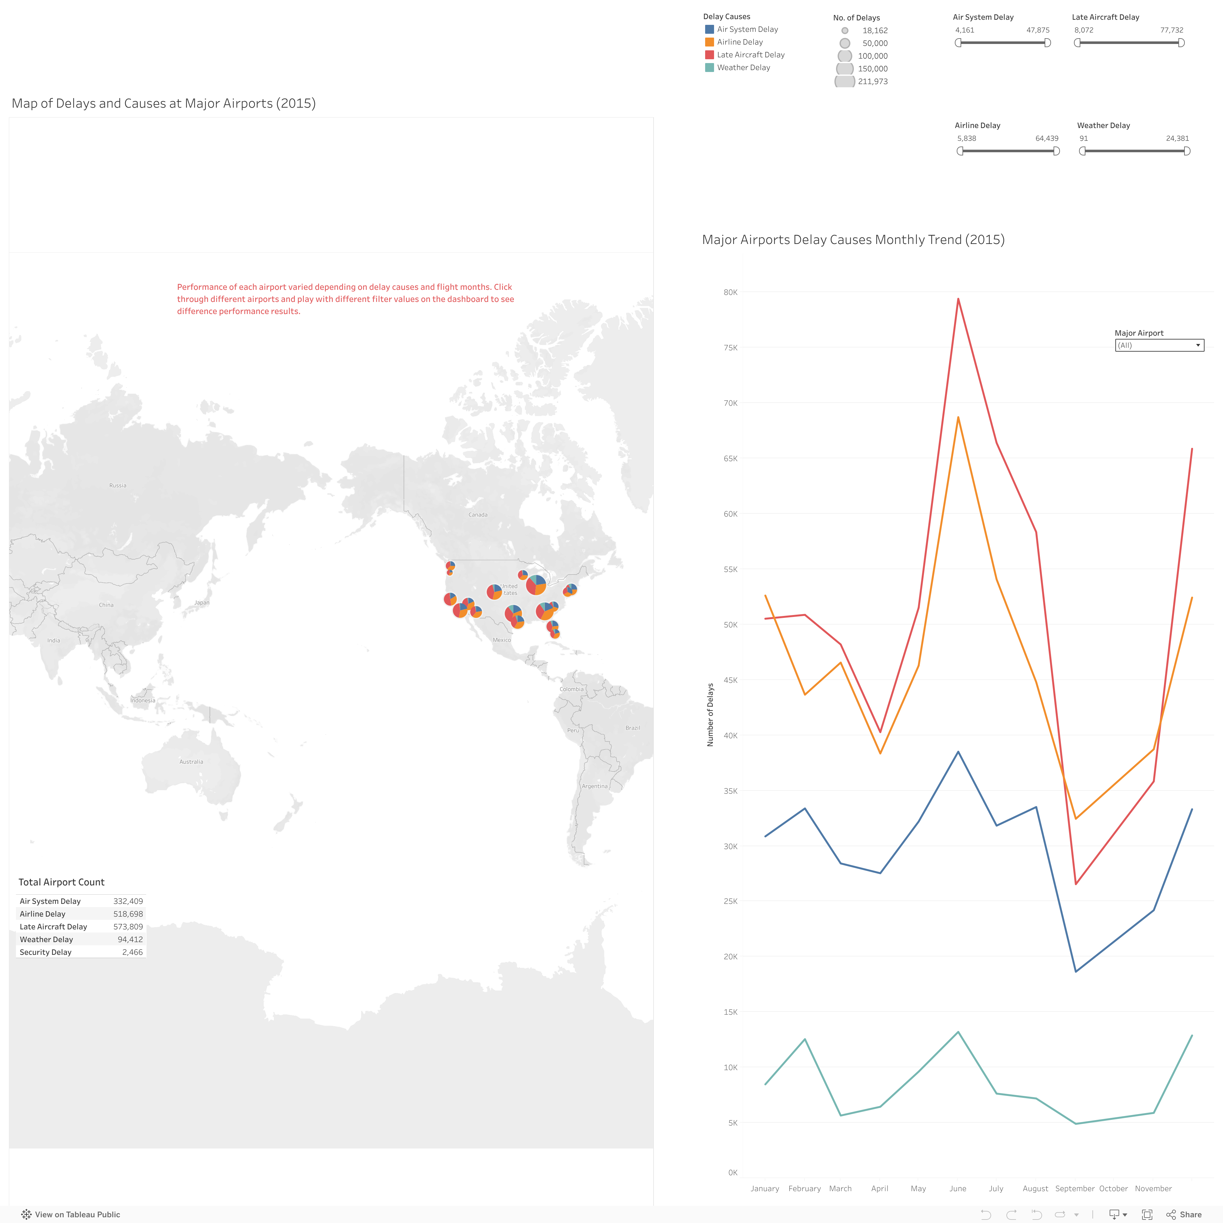Select Air System Delay in the legend

[747, 29]
